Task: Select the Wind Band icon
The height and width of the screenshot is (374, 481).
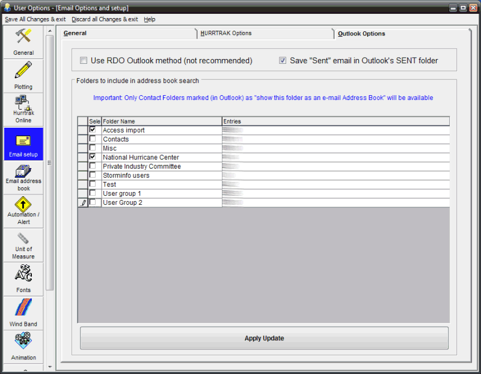Action: click(x=23, y=312)
